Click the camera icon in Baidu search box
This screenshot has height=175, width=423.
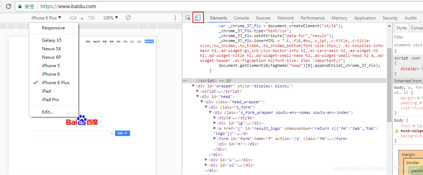[112, 133]
